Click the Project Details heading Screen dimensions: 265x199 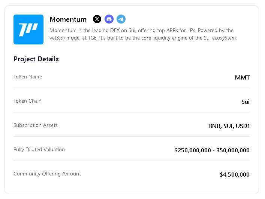(x=36, y=59)
